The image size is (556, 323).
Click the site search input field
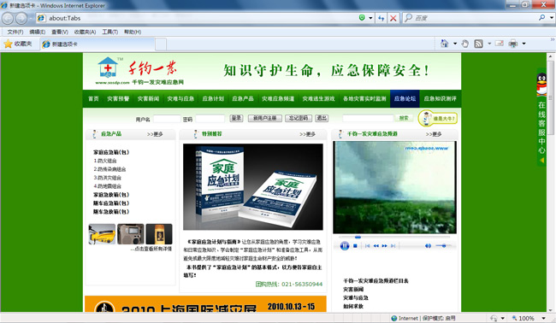368,118
